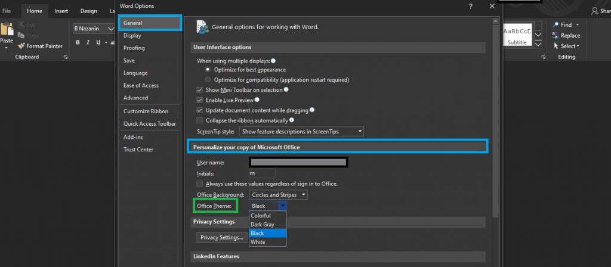Viewport: 611px width, 267px height.
Task: Click the Cut scissors icon
Action: (x=21, y=25)
